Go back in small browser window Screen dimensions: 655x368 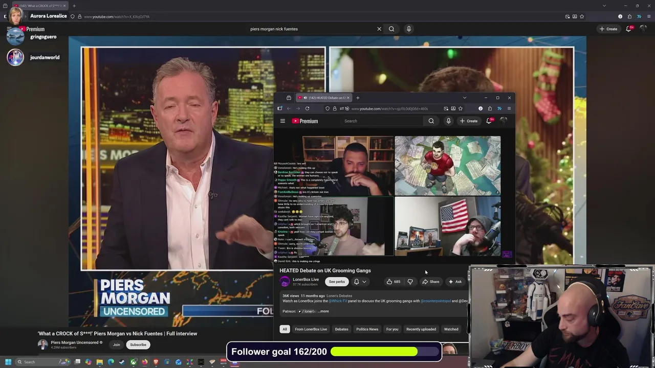(x=289, y=108)
